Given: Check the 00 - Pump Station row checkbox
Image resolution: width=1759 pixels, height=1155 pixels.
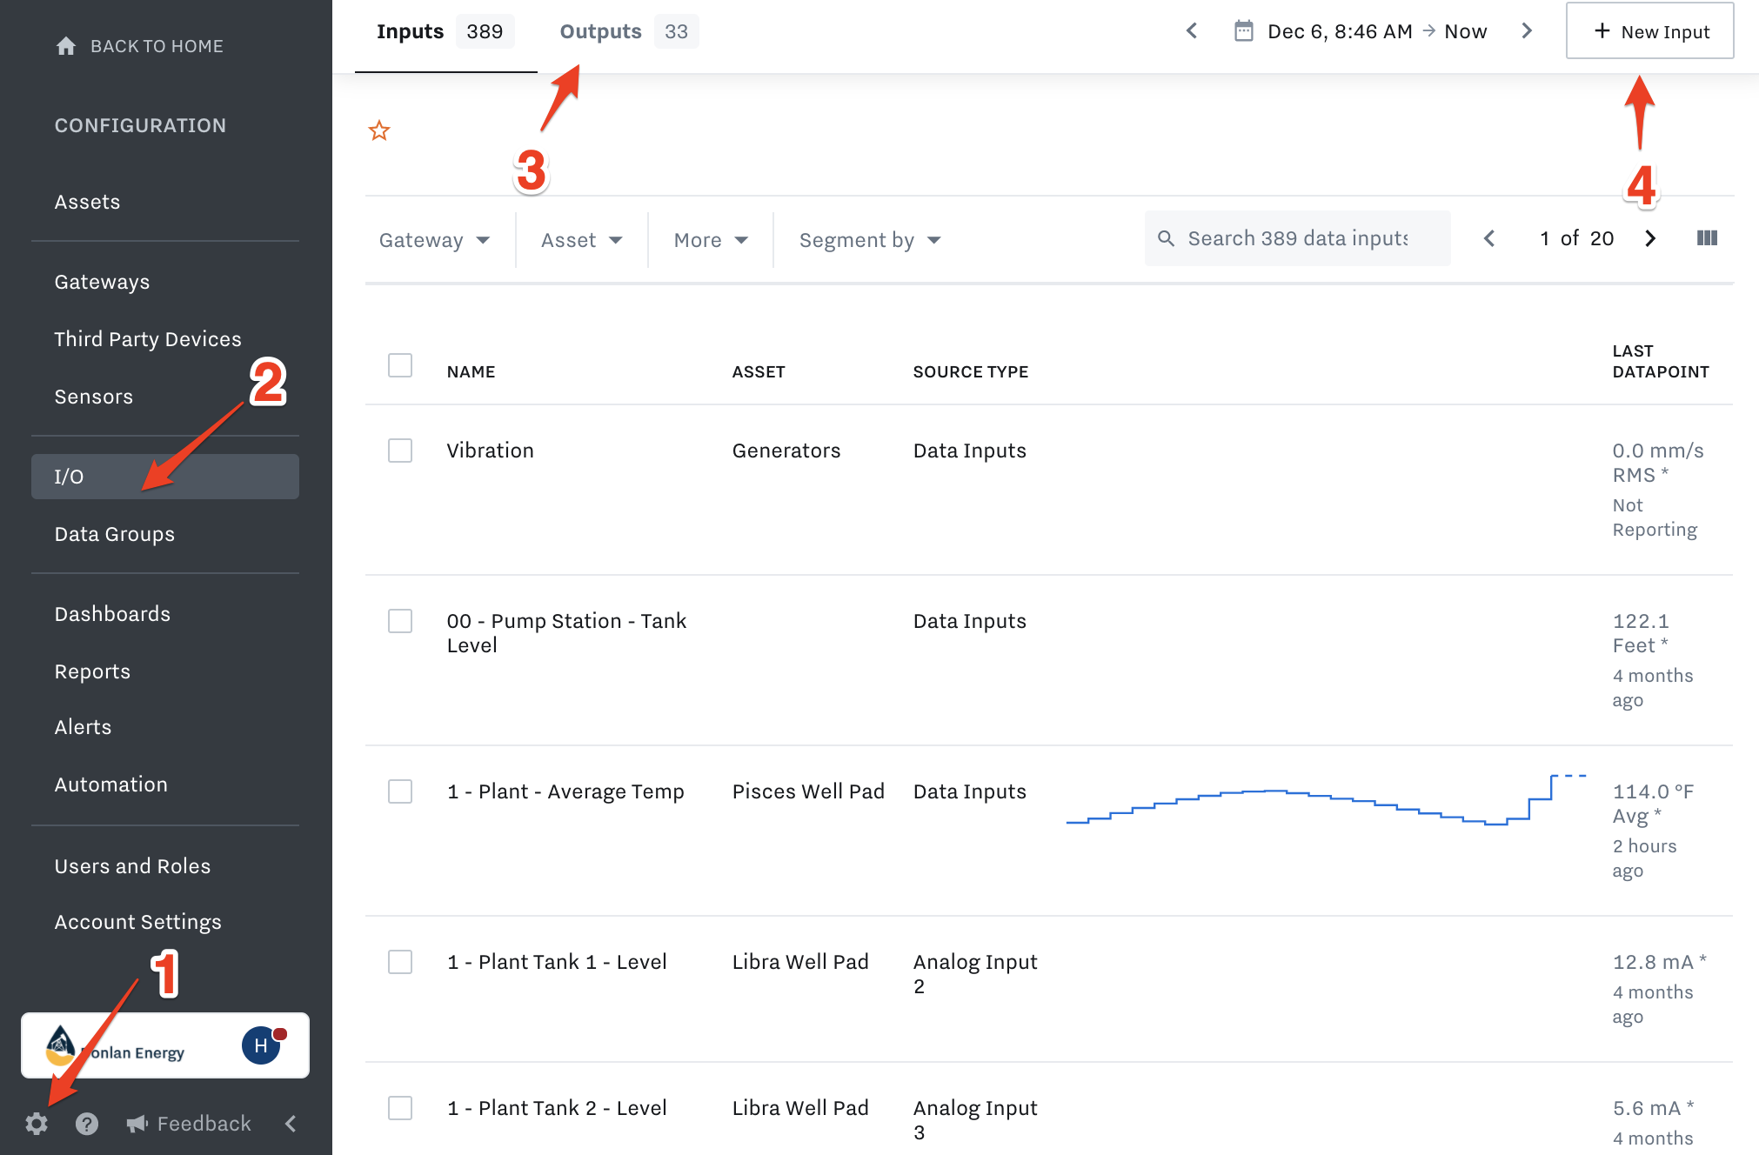Looking at the screenshot, I should [400, 621].
